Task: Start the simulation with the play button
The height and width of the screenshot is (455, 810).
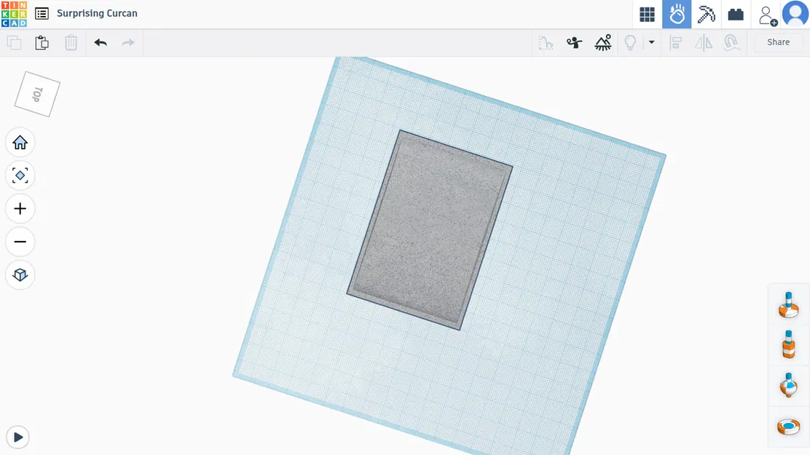Action: [x=18, y=438]
